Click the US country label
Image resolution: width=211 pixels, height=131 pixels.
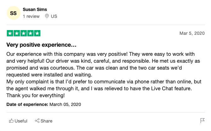[54, 16]
